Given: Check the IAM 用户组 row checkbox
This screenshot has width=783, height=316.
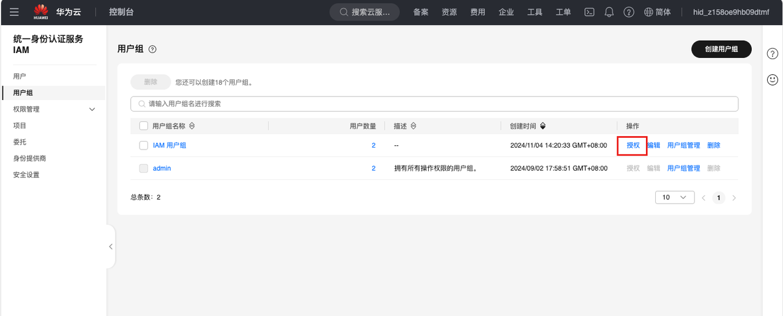Looking at the screenshot, I should (144, 145).
